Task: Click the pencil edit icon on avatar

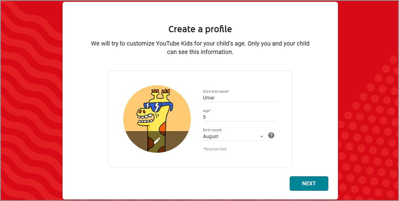Action: 157,141
